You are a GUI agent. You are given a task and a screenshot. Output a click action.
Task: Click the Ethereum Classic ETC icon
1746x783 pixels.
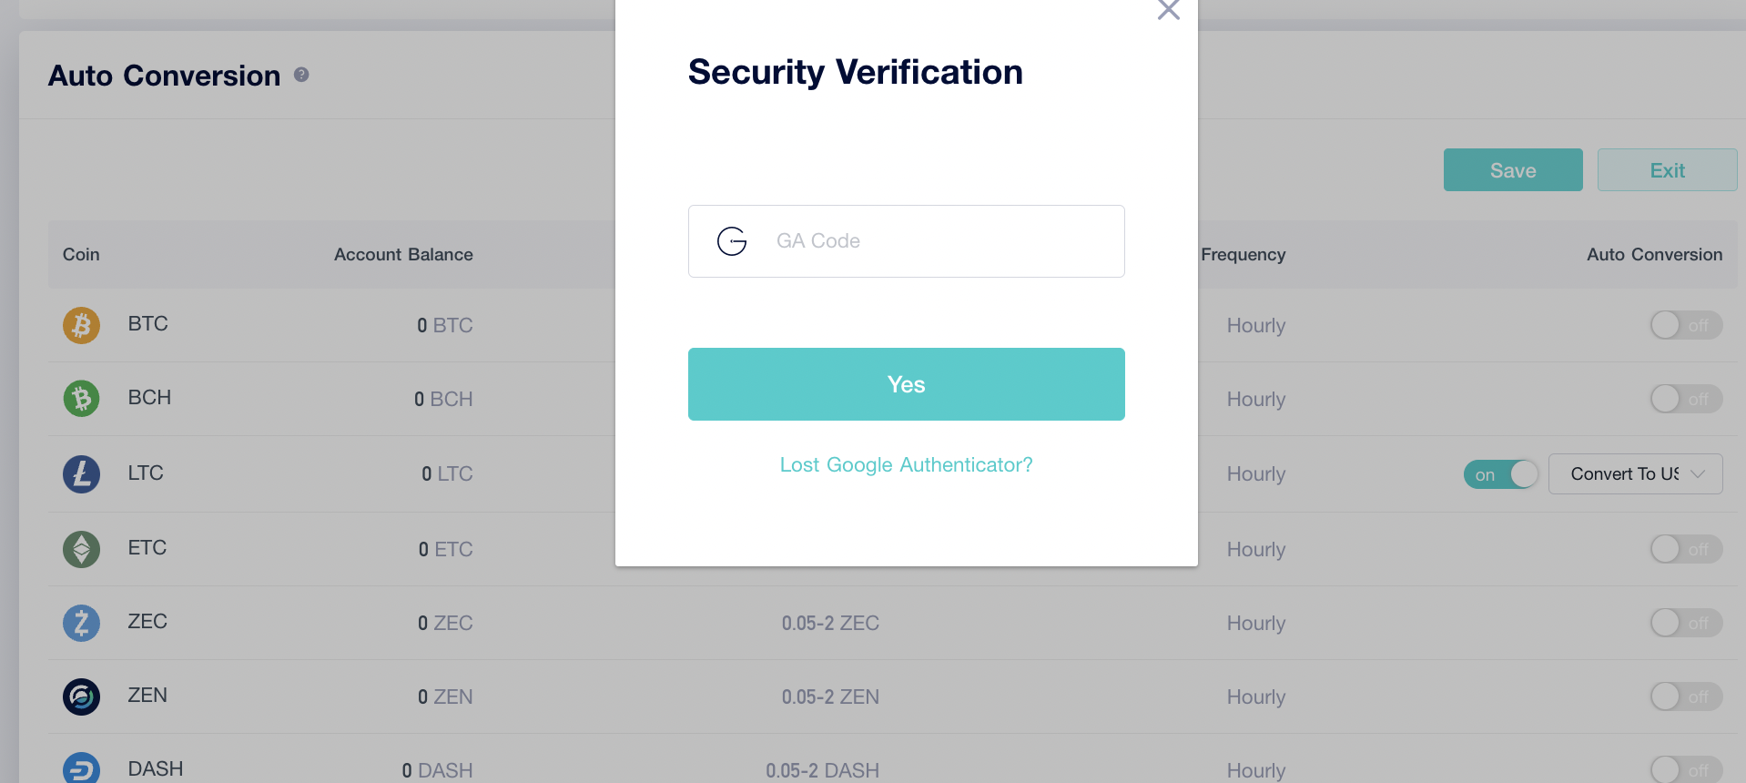tap(81, 549)
